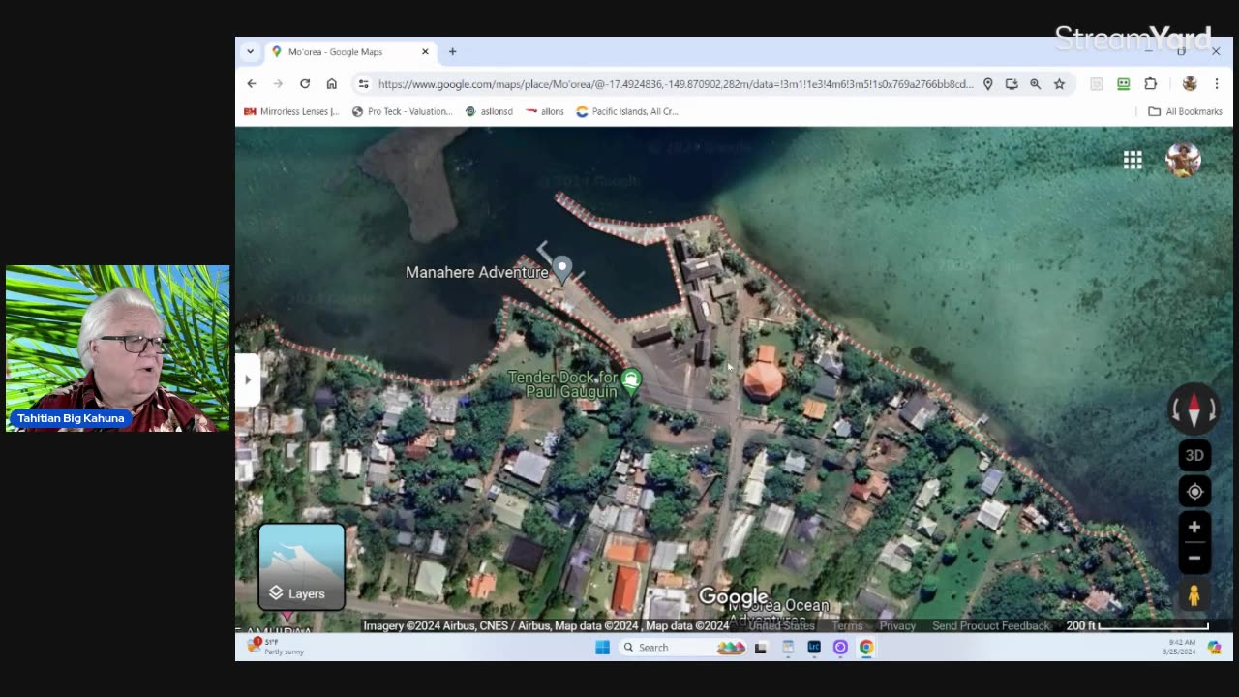This screenshot has width=1239, height=697.
Task: Select the Tender Dock for Paul Gauguin label
Action: [x=562, y=384]
